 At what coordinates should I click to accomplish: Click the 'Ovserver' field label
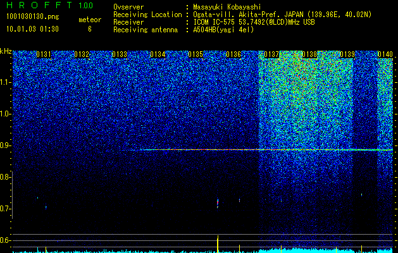(128, 7)
